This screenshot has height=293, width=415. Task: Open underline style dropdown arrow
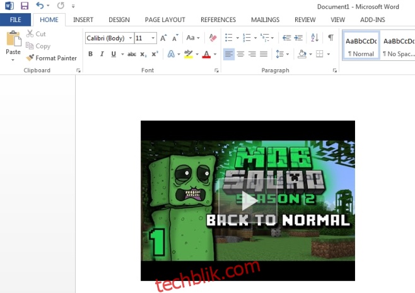coord(122,54)
